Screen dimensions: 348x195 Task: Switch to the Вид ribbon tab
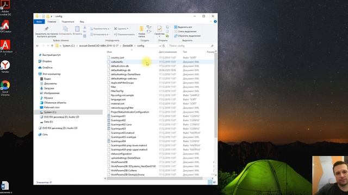tap(82, 22)
